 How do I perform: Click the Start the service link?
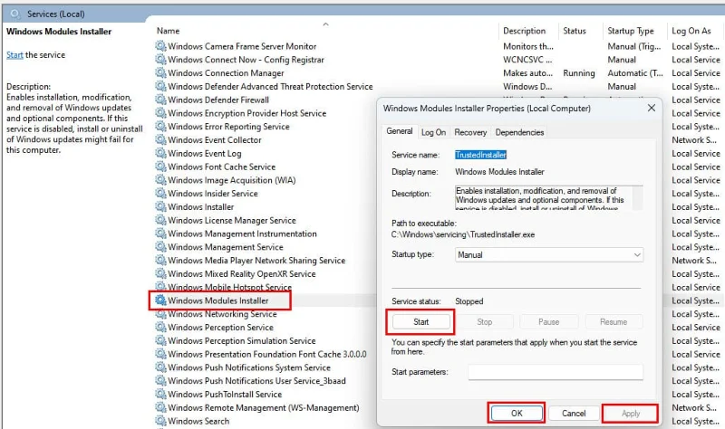coord(14,55)
